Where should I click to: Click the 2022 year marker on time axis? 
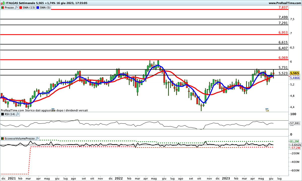point(119,178)
